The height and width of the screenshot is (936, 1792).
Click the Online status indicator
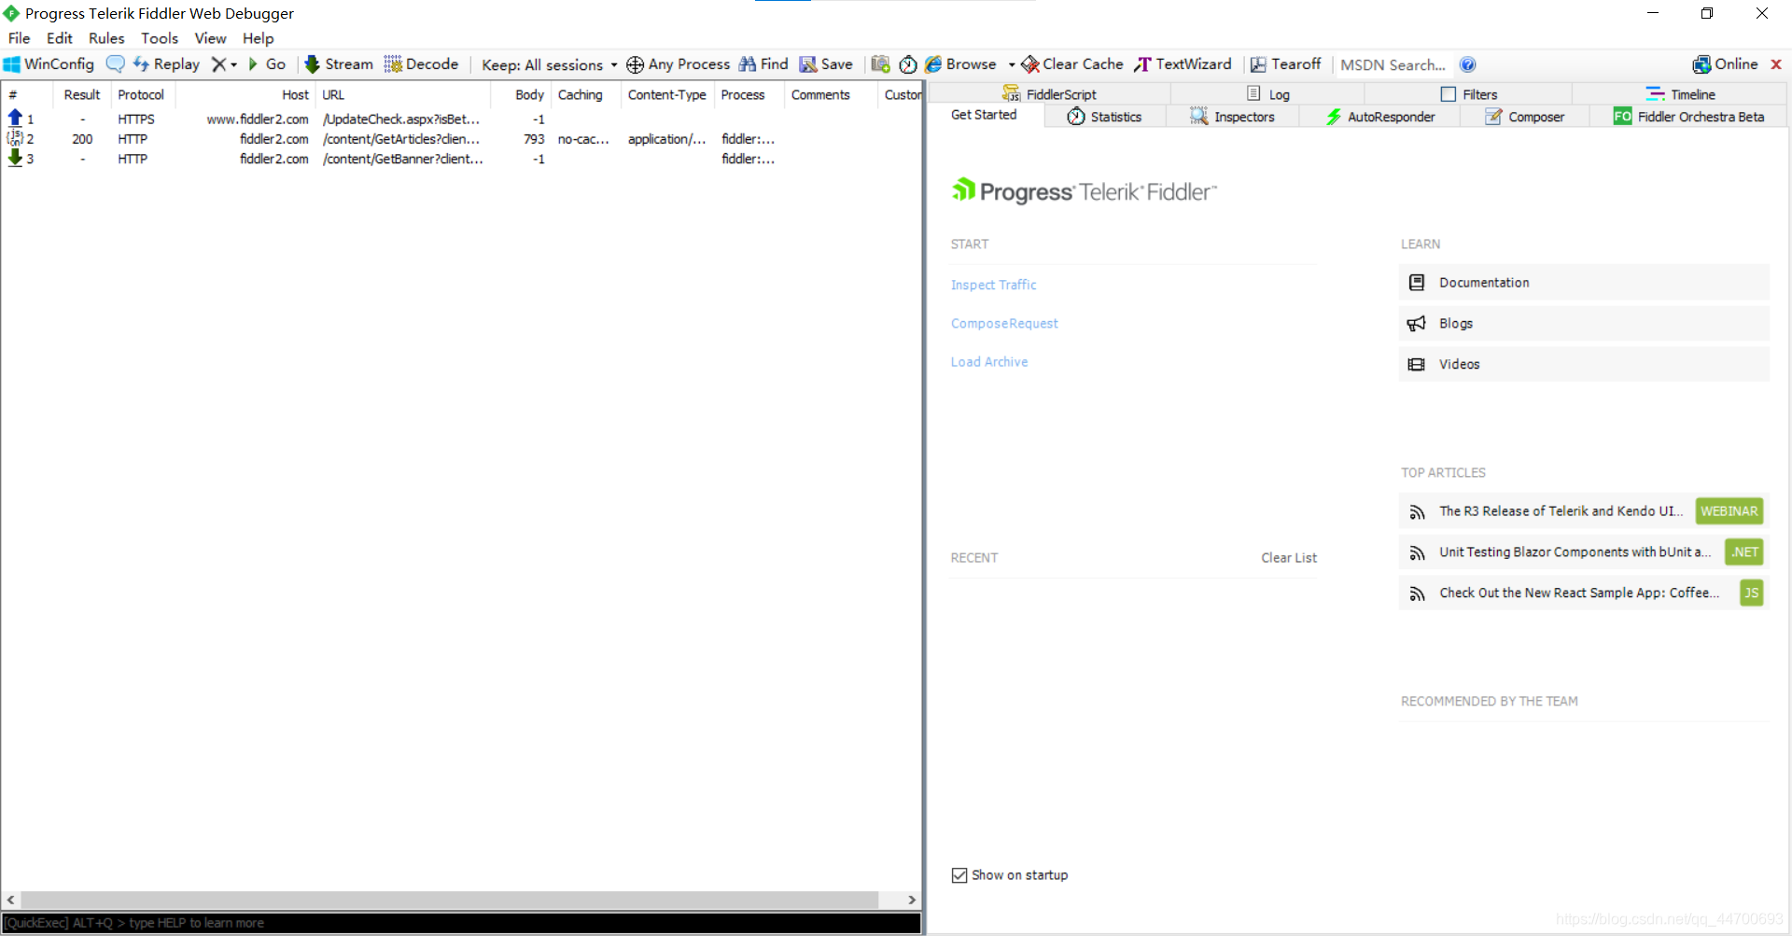[x=1725, y=64]
